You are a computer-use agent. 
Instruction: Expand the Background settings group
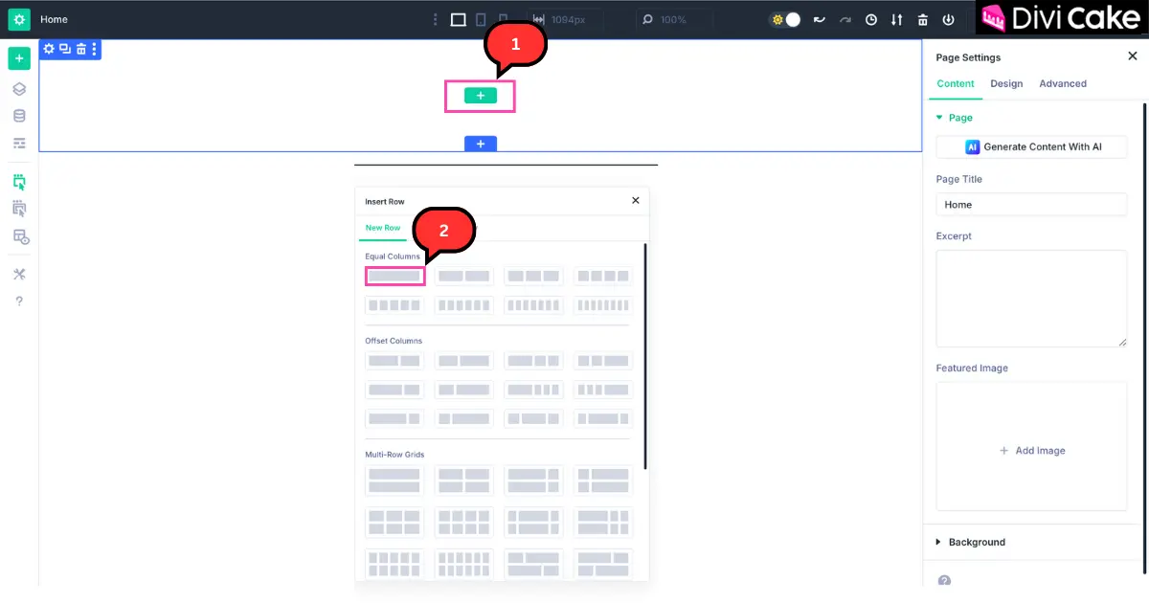pos(971,542)
